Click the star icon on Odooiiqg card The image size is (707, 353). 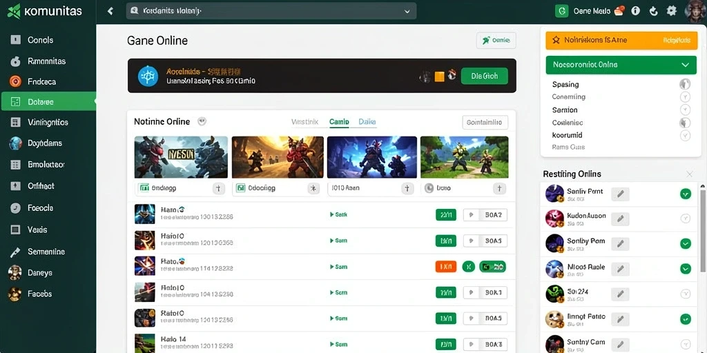coord(314,189)
